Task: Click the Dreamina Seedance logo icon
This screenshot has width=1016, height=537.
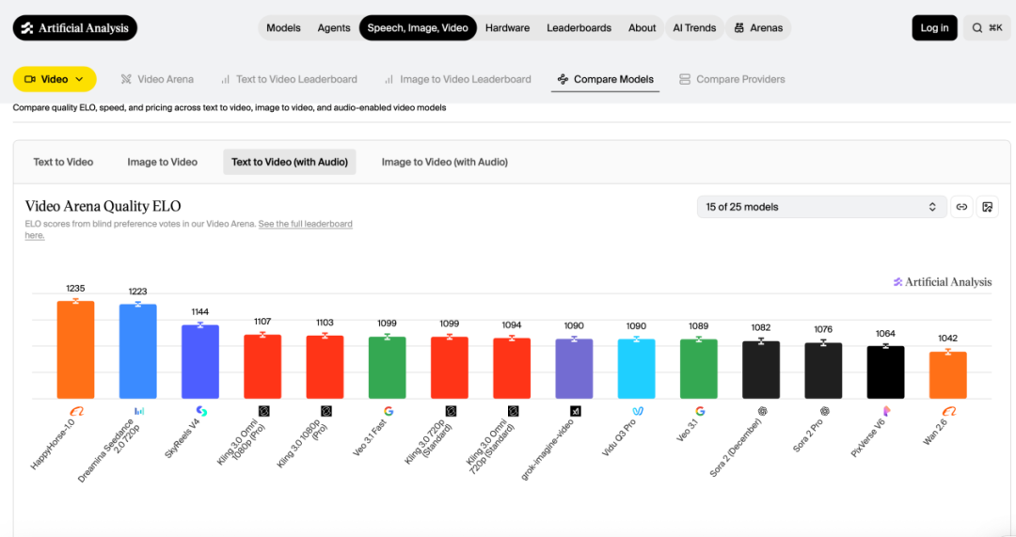Action: pos(139,411)
